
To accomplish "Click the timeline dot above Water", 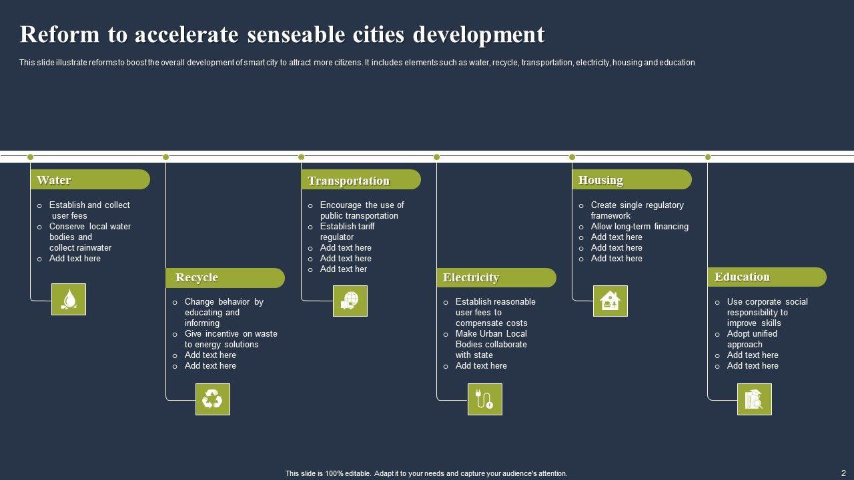I will coord(30,157).
